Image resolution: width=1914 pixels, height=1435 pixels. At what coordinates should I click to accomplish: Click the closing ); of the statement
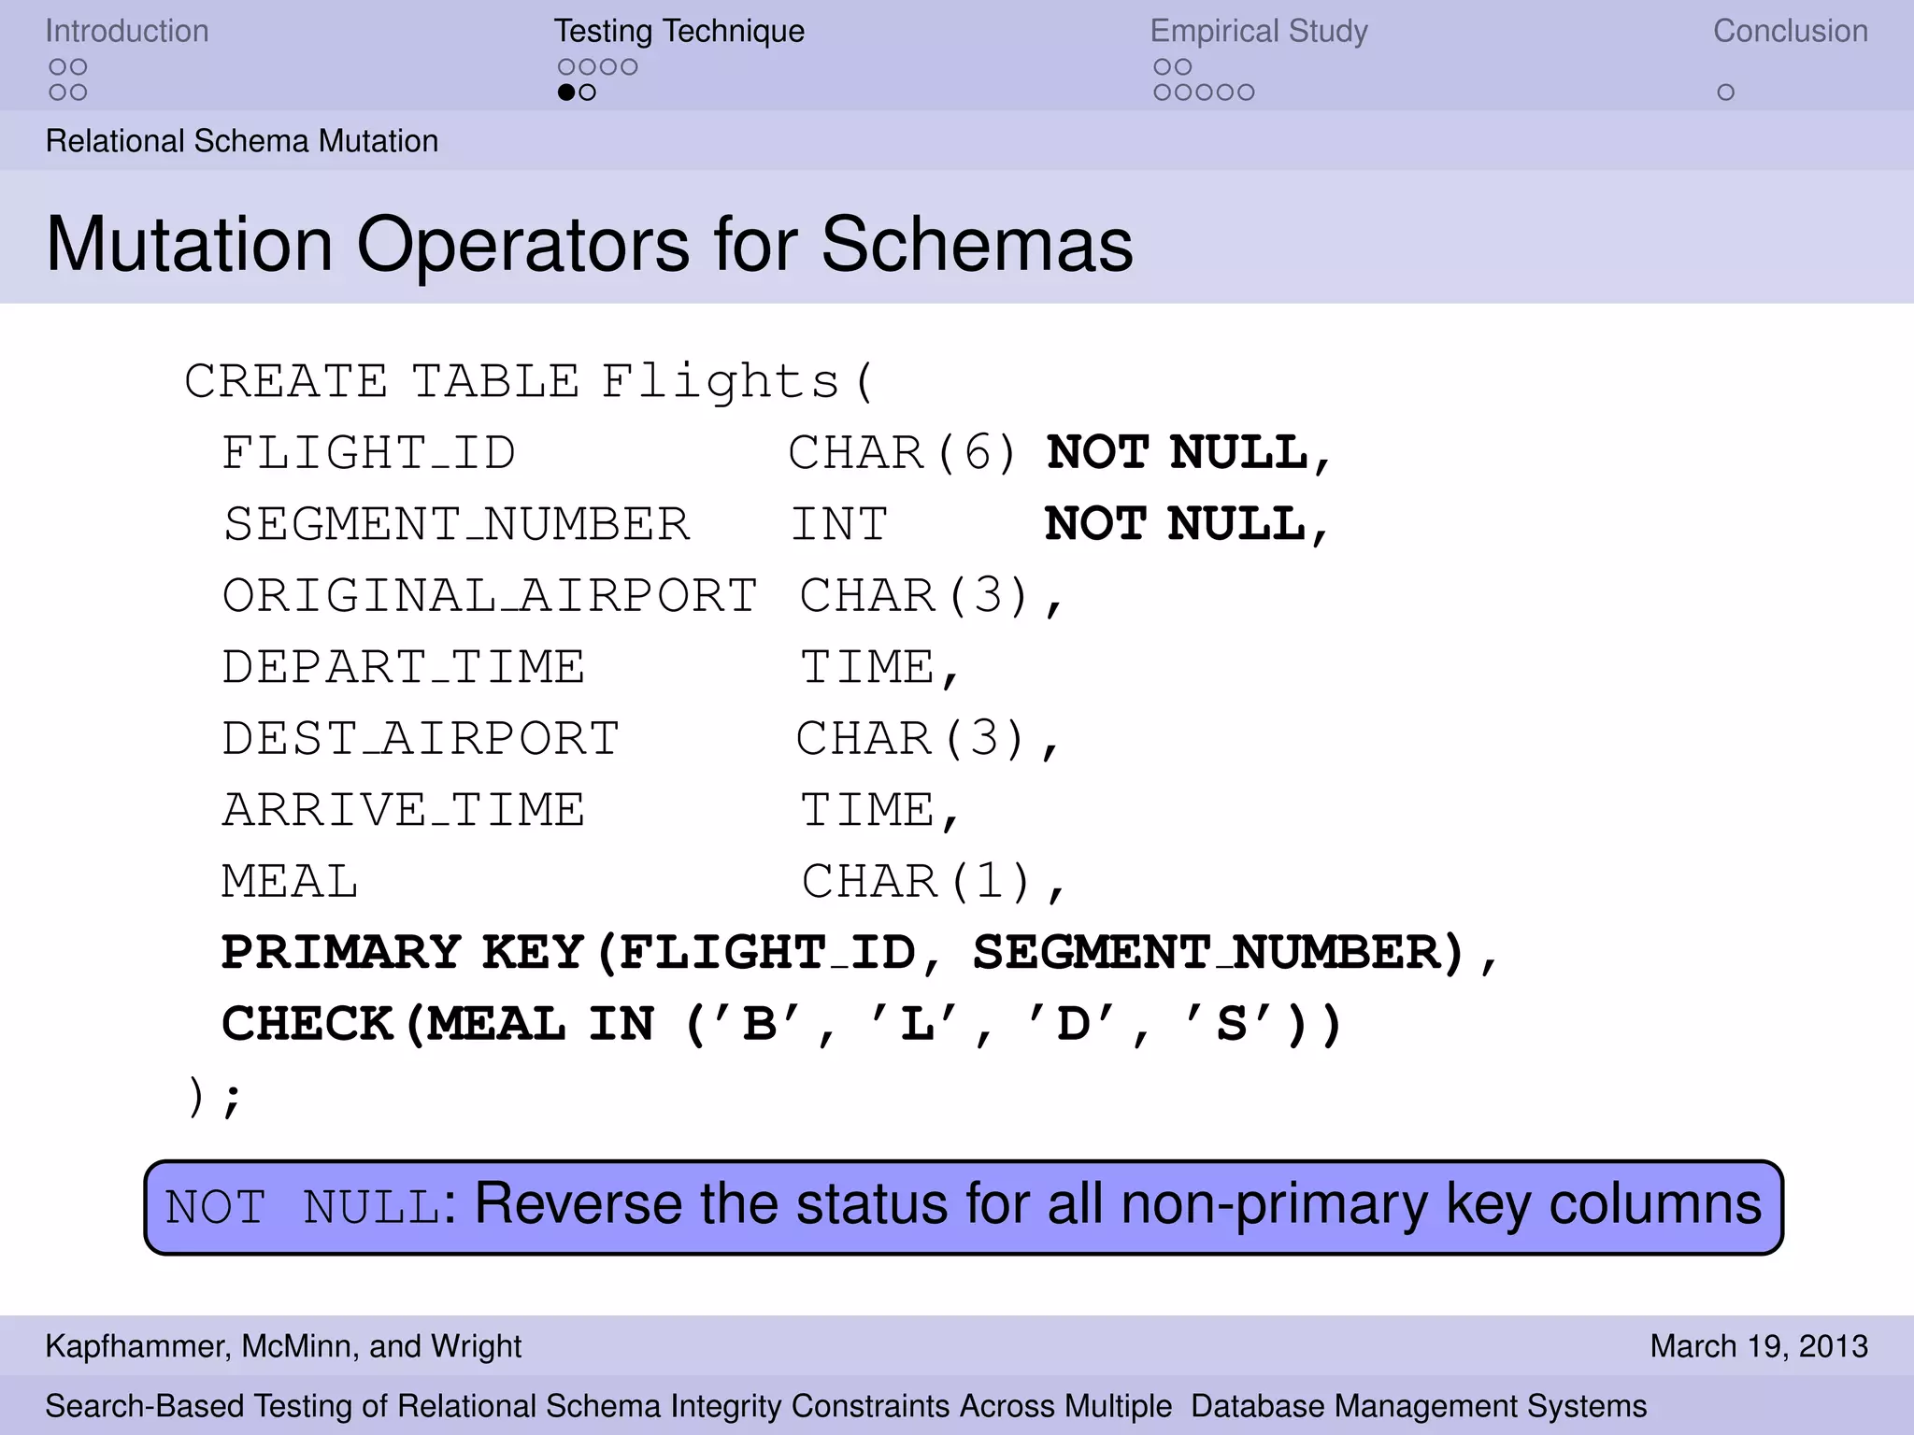point(214,1097)
